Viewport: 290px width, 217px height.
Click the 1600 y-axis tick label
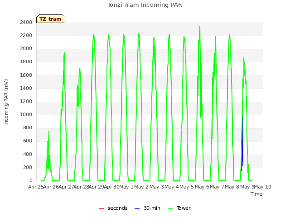(26, 75)
